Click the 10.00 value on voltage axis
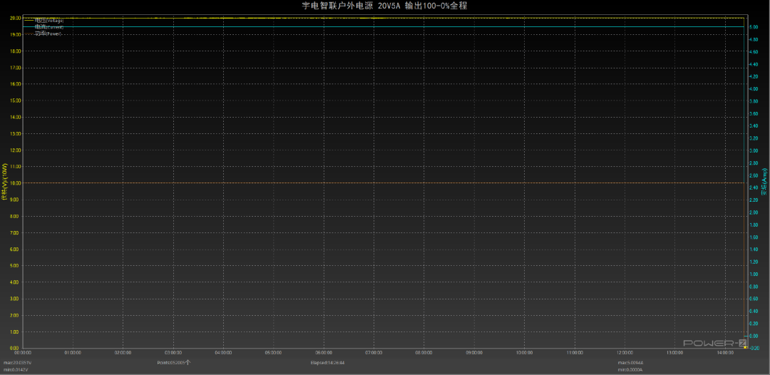The width and height of the screenshot is (770, 375). click(15, 183)
